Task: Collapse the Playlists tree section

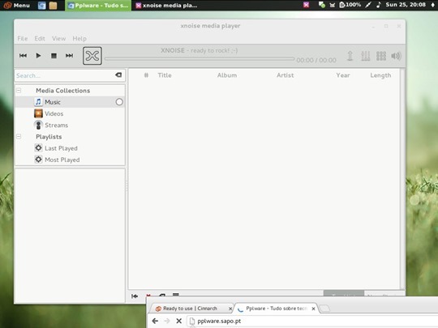Action: click(19, 136)
